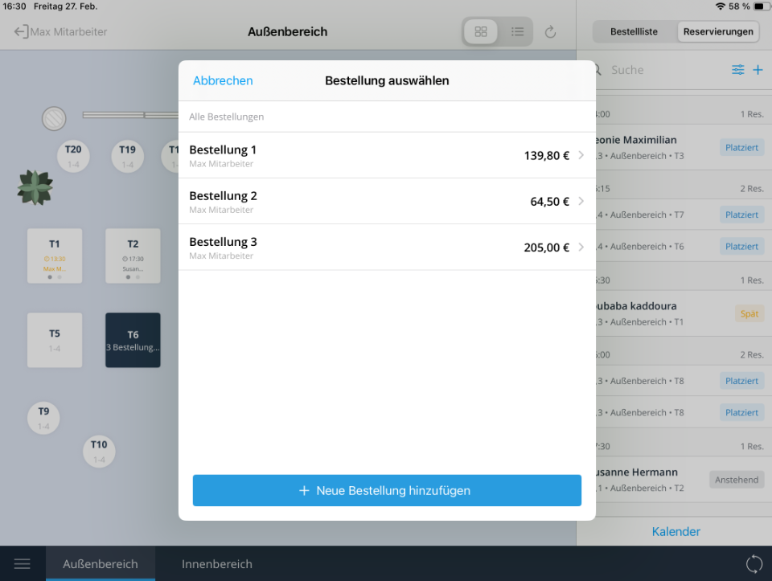Viewport: 772px width, 581px height.
Task: Select table T2 with 17:30 reservation
Action: [133, 256]
